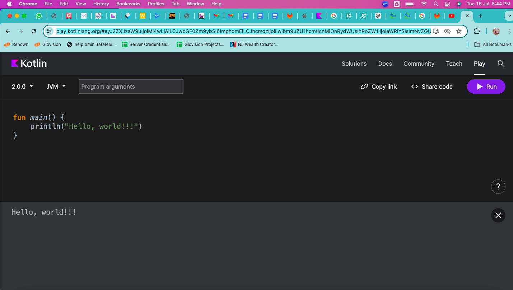Open the Community navigation item
513x290 pixels.
(x=419, y=64)
